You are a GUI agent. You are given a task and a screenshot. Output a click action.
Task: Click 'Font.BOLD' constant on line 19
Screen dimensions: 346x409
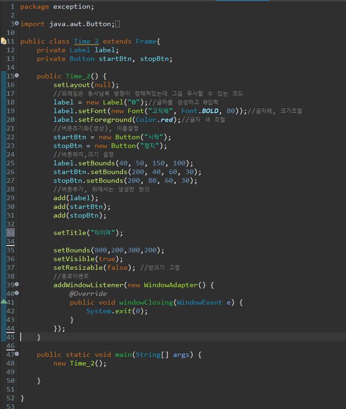[x=200, y=111]
